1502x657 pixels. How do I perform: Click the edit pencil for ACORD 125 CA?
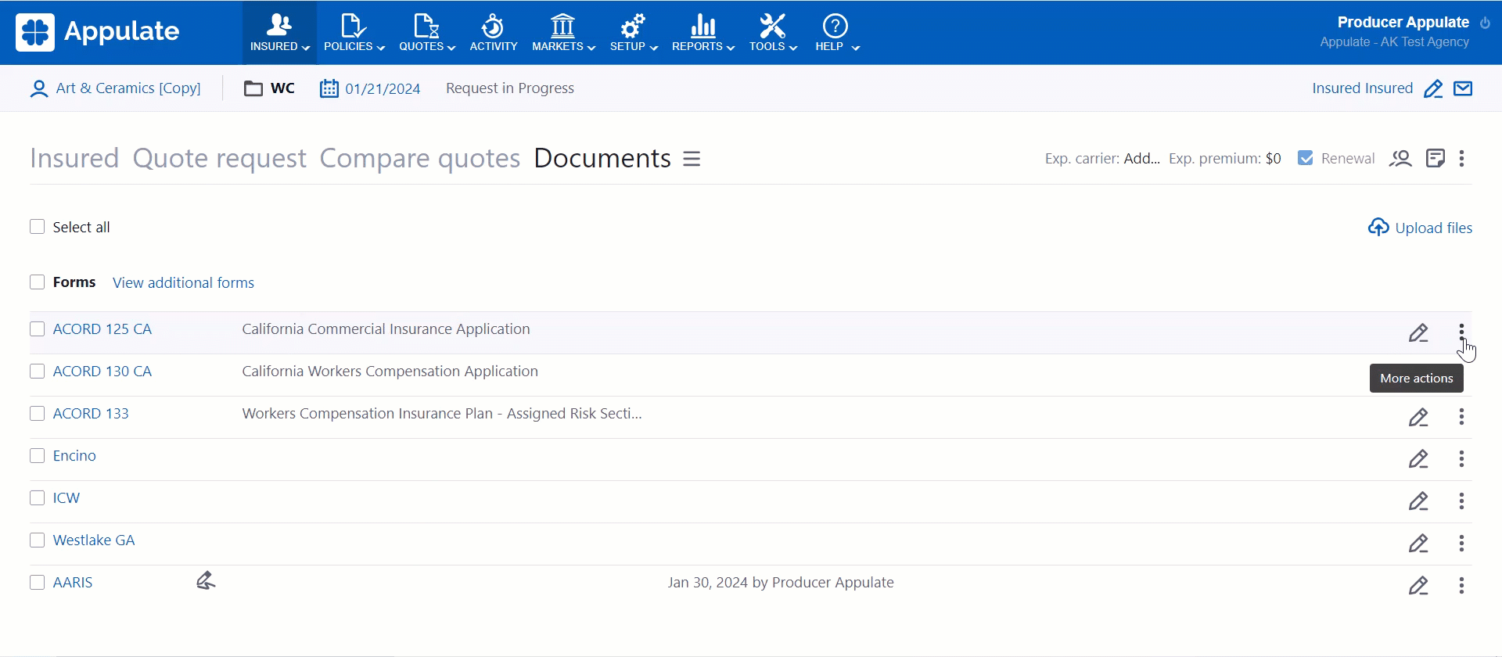point(1418,333)
